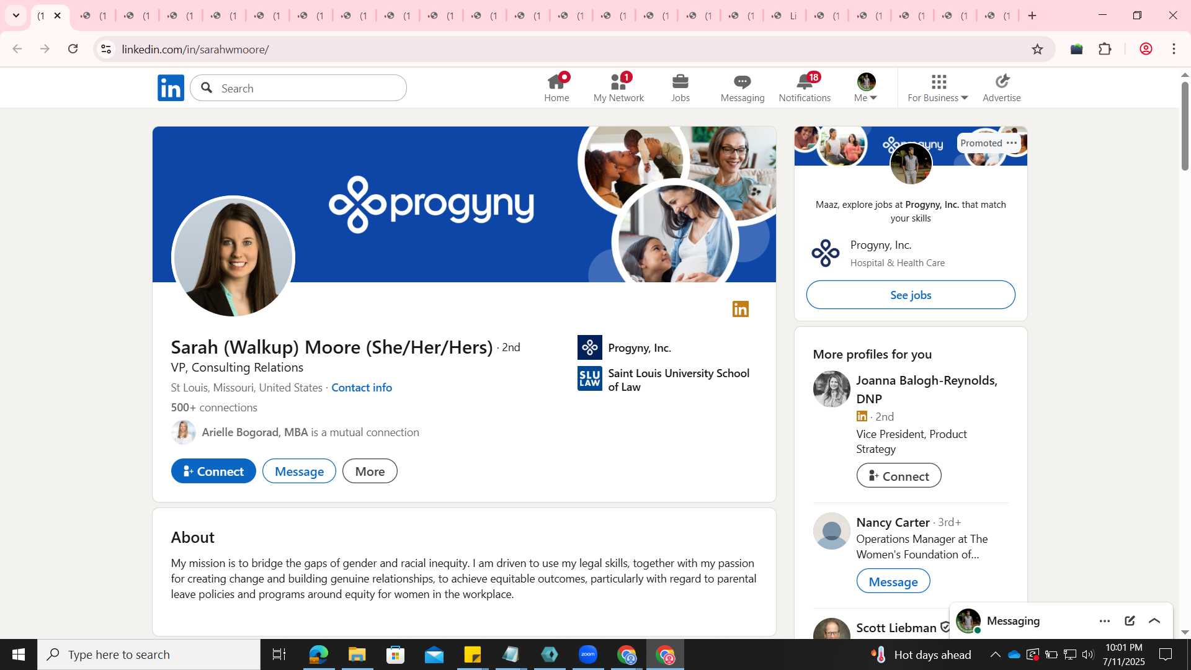This screenshot has width=1191, height=670.
Task: Open the Zoom app from the taskbar
Action: click(x=588, y=654)
